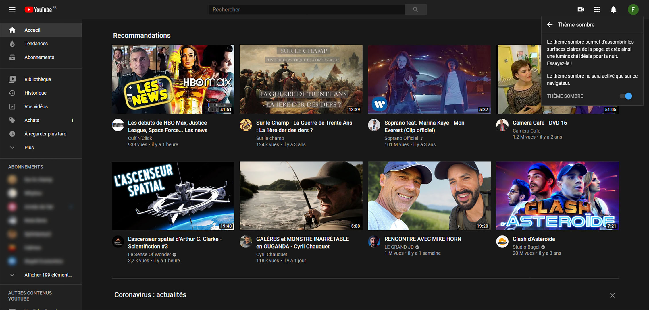
Task: Click the Subscriptions icon
Action: click(12, 57)
